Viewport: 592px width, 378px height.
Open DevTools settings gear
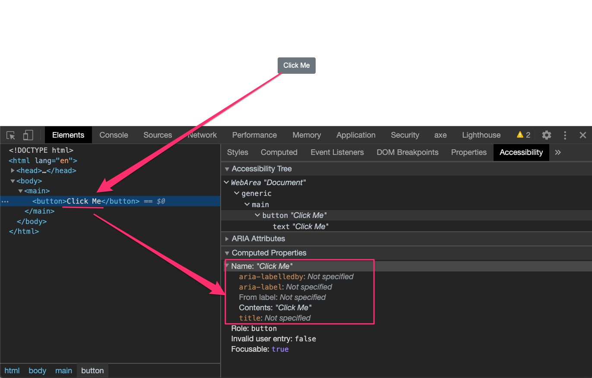547,135
